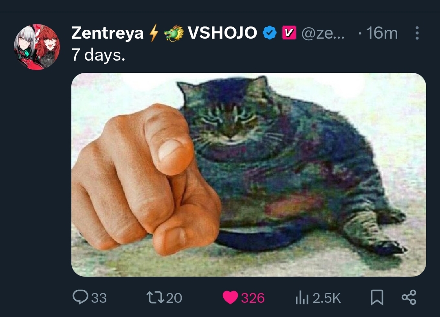Bookmark this post
The image size is (440, 317).
click(x=377, y=297)
